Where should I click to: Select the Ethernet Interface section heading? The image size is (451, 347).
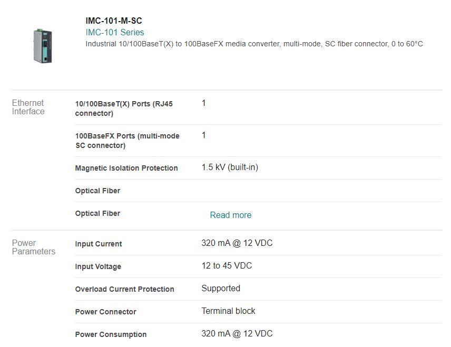[28, 107]
